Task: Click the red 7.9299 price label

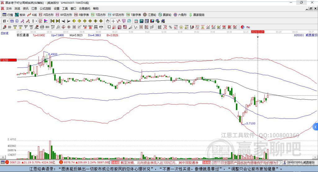Action: tap(8, 60)
